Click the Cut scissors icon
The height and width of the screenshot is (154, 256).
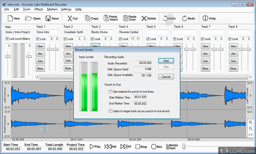tap(70, 18)
